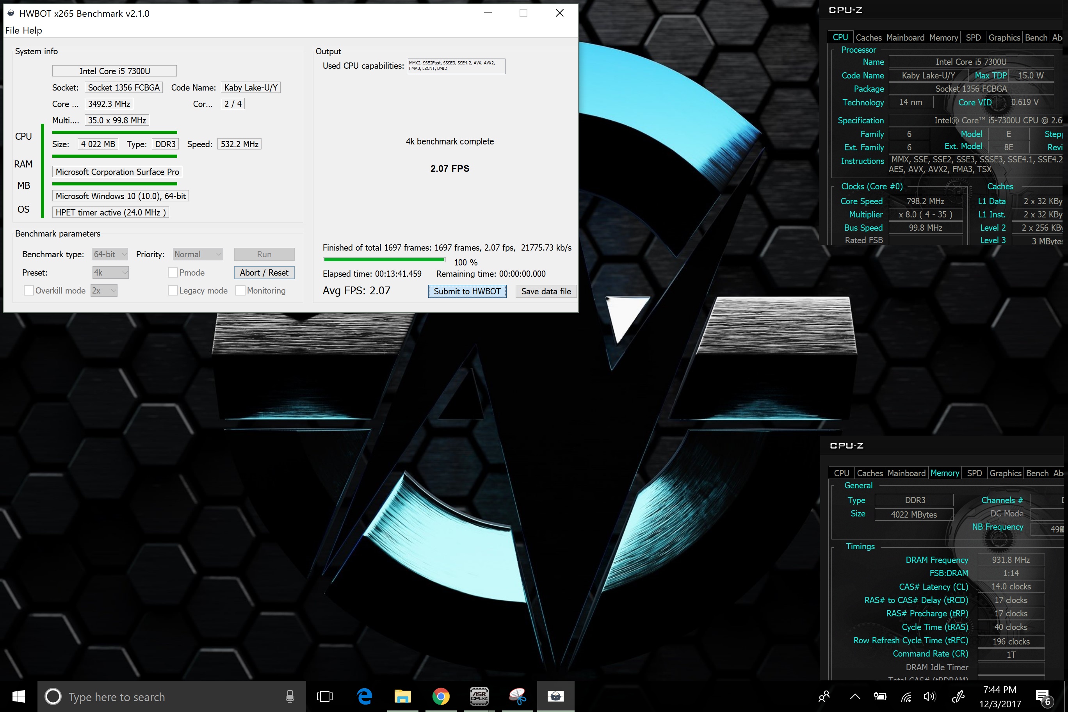Screen dimensions: 1068x712
Task: Switch to Mainboard tab in top CPU-Z
Action: (905, 38)
